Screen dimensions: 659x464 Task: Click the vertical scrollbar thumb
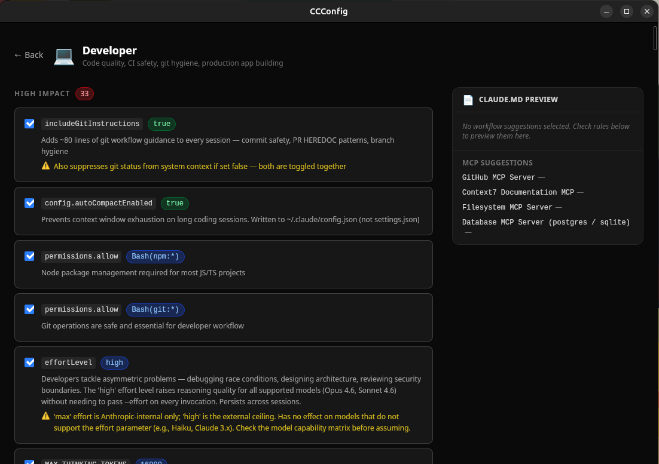[x=655, y=38]
